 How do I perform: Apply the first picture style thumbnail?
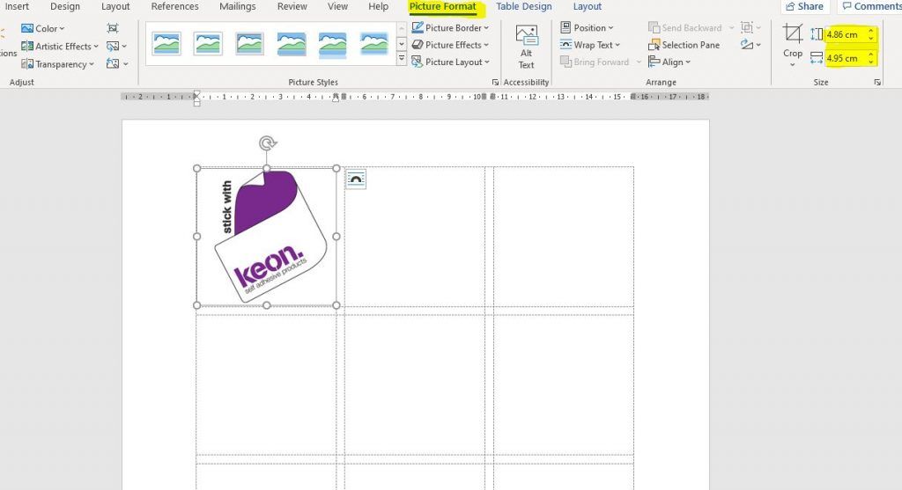(166, 44)
